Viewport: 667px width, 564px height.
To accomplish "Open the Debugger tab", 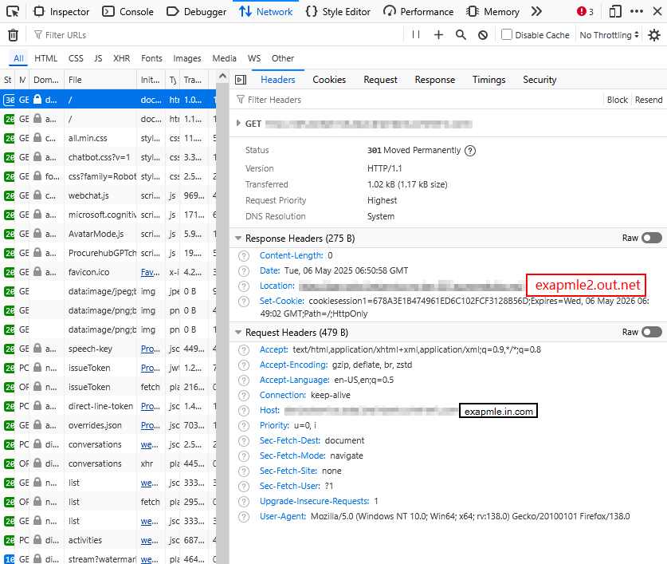I will coord(197,11).
